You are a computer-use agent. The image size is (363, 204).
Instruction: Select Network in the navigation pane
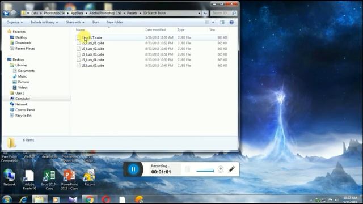(22, 104)
